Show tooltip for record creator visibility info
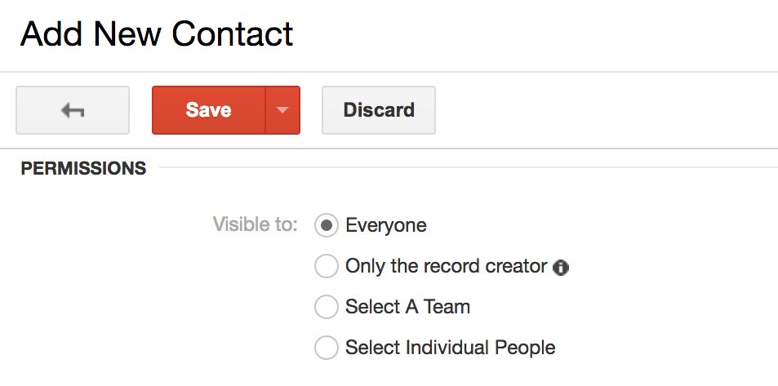This screenshot has height=386, width=778. pos(561,268)
